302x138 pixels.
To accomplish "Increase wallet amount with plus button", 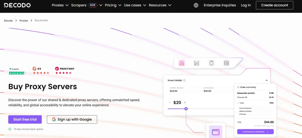I will 185,103.
